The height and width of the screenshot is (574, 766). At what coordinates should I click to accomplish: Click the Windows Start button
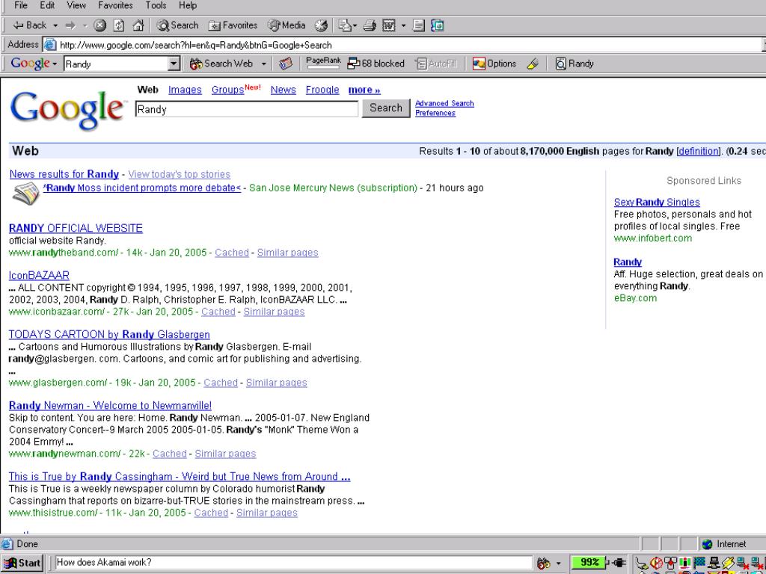[x=22, y=563]
